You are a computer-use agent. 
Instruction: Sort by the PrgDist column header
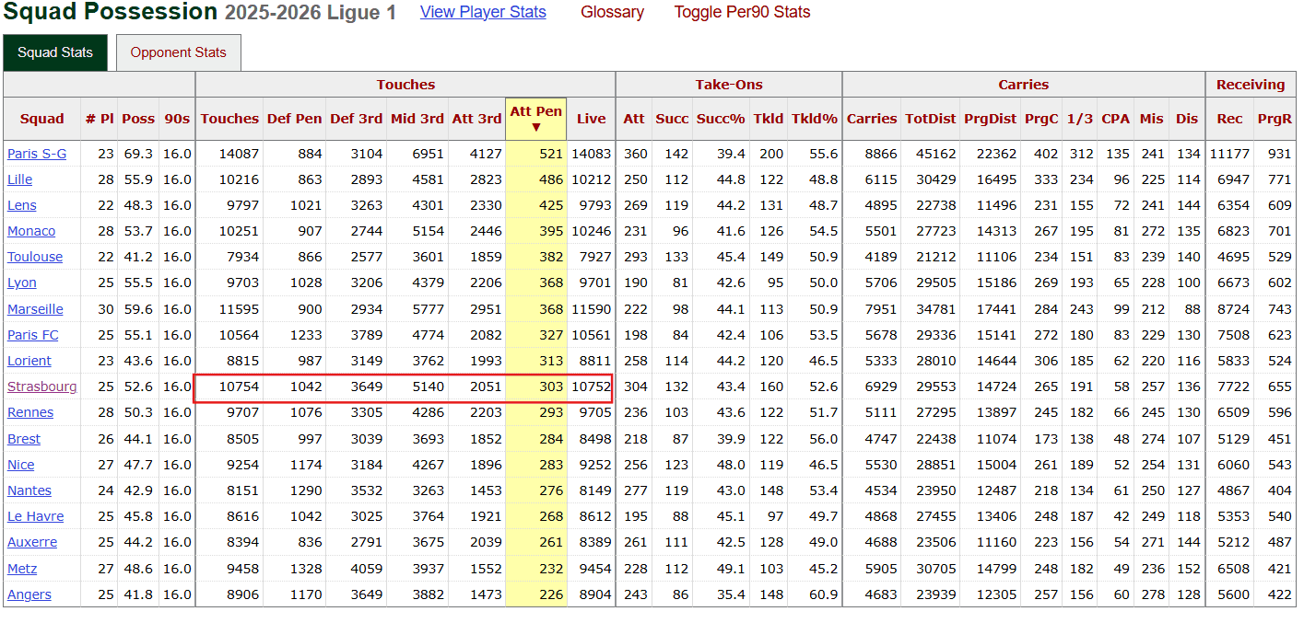990,118
